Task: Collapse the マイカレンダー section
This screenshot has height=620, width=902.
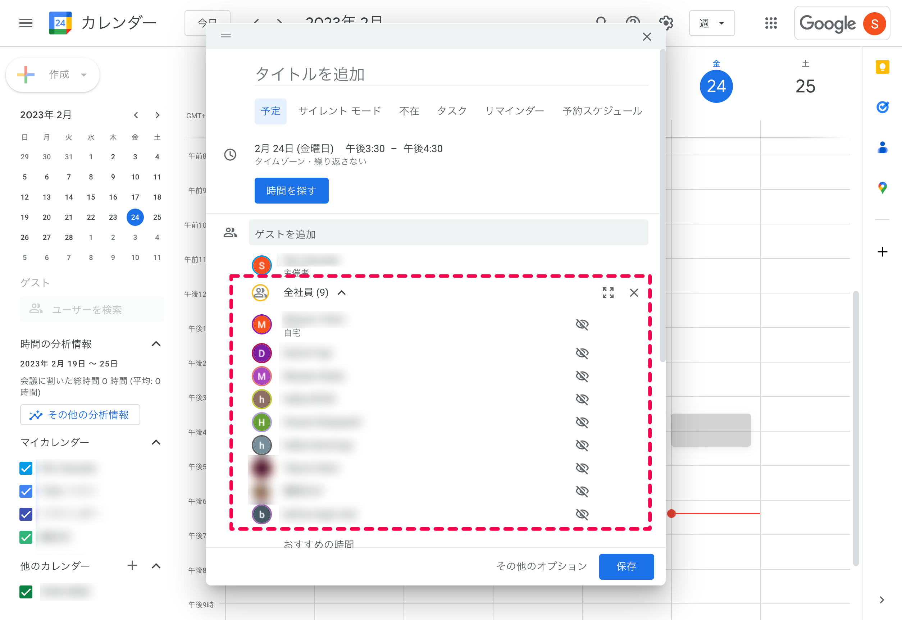Action: click(156, 442)
